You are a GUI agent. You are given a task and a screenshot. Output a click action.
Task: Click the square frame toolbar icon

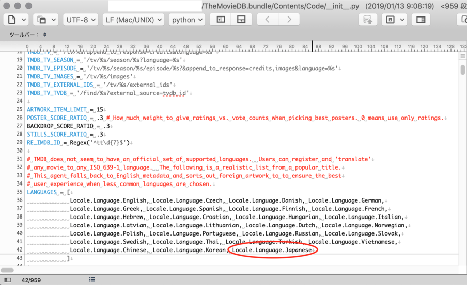click(x=390, y=20)
